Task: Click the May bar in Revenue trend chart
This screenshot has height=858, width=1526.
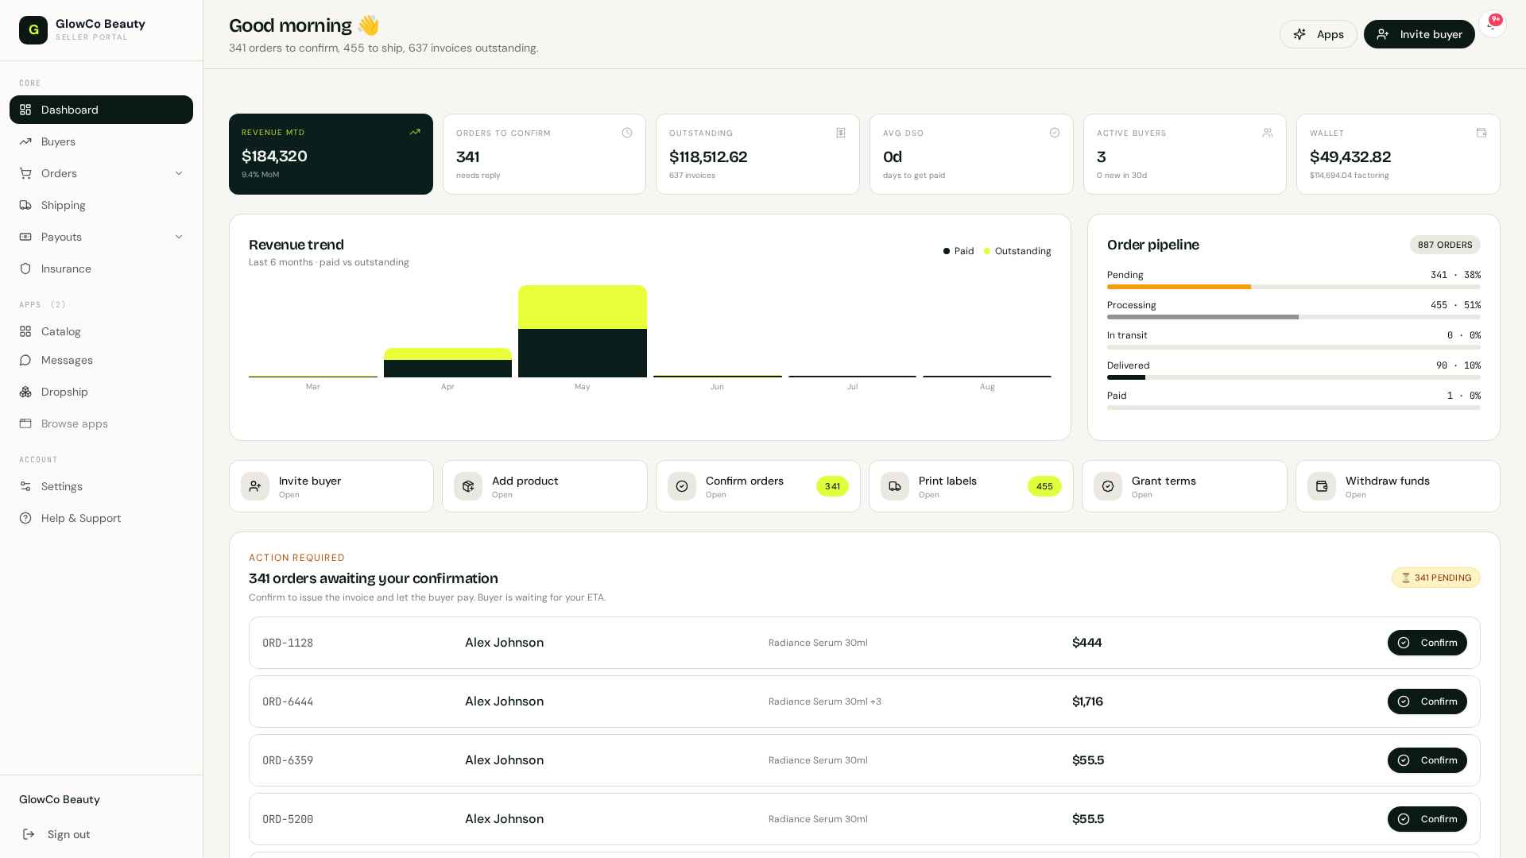Action: 583,331
